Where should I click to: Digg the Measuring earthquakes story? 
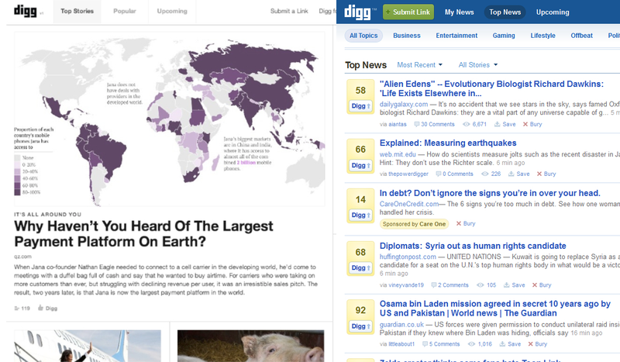coord(360,165)
